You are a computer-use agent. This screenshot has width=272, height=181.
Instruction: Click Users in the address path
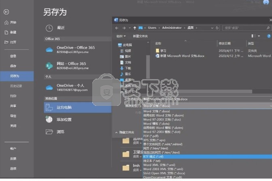(x=152, y=28)
